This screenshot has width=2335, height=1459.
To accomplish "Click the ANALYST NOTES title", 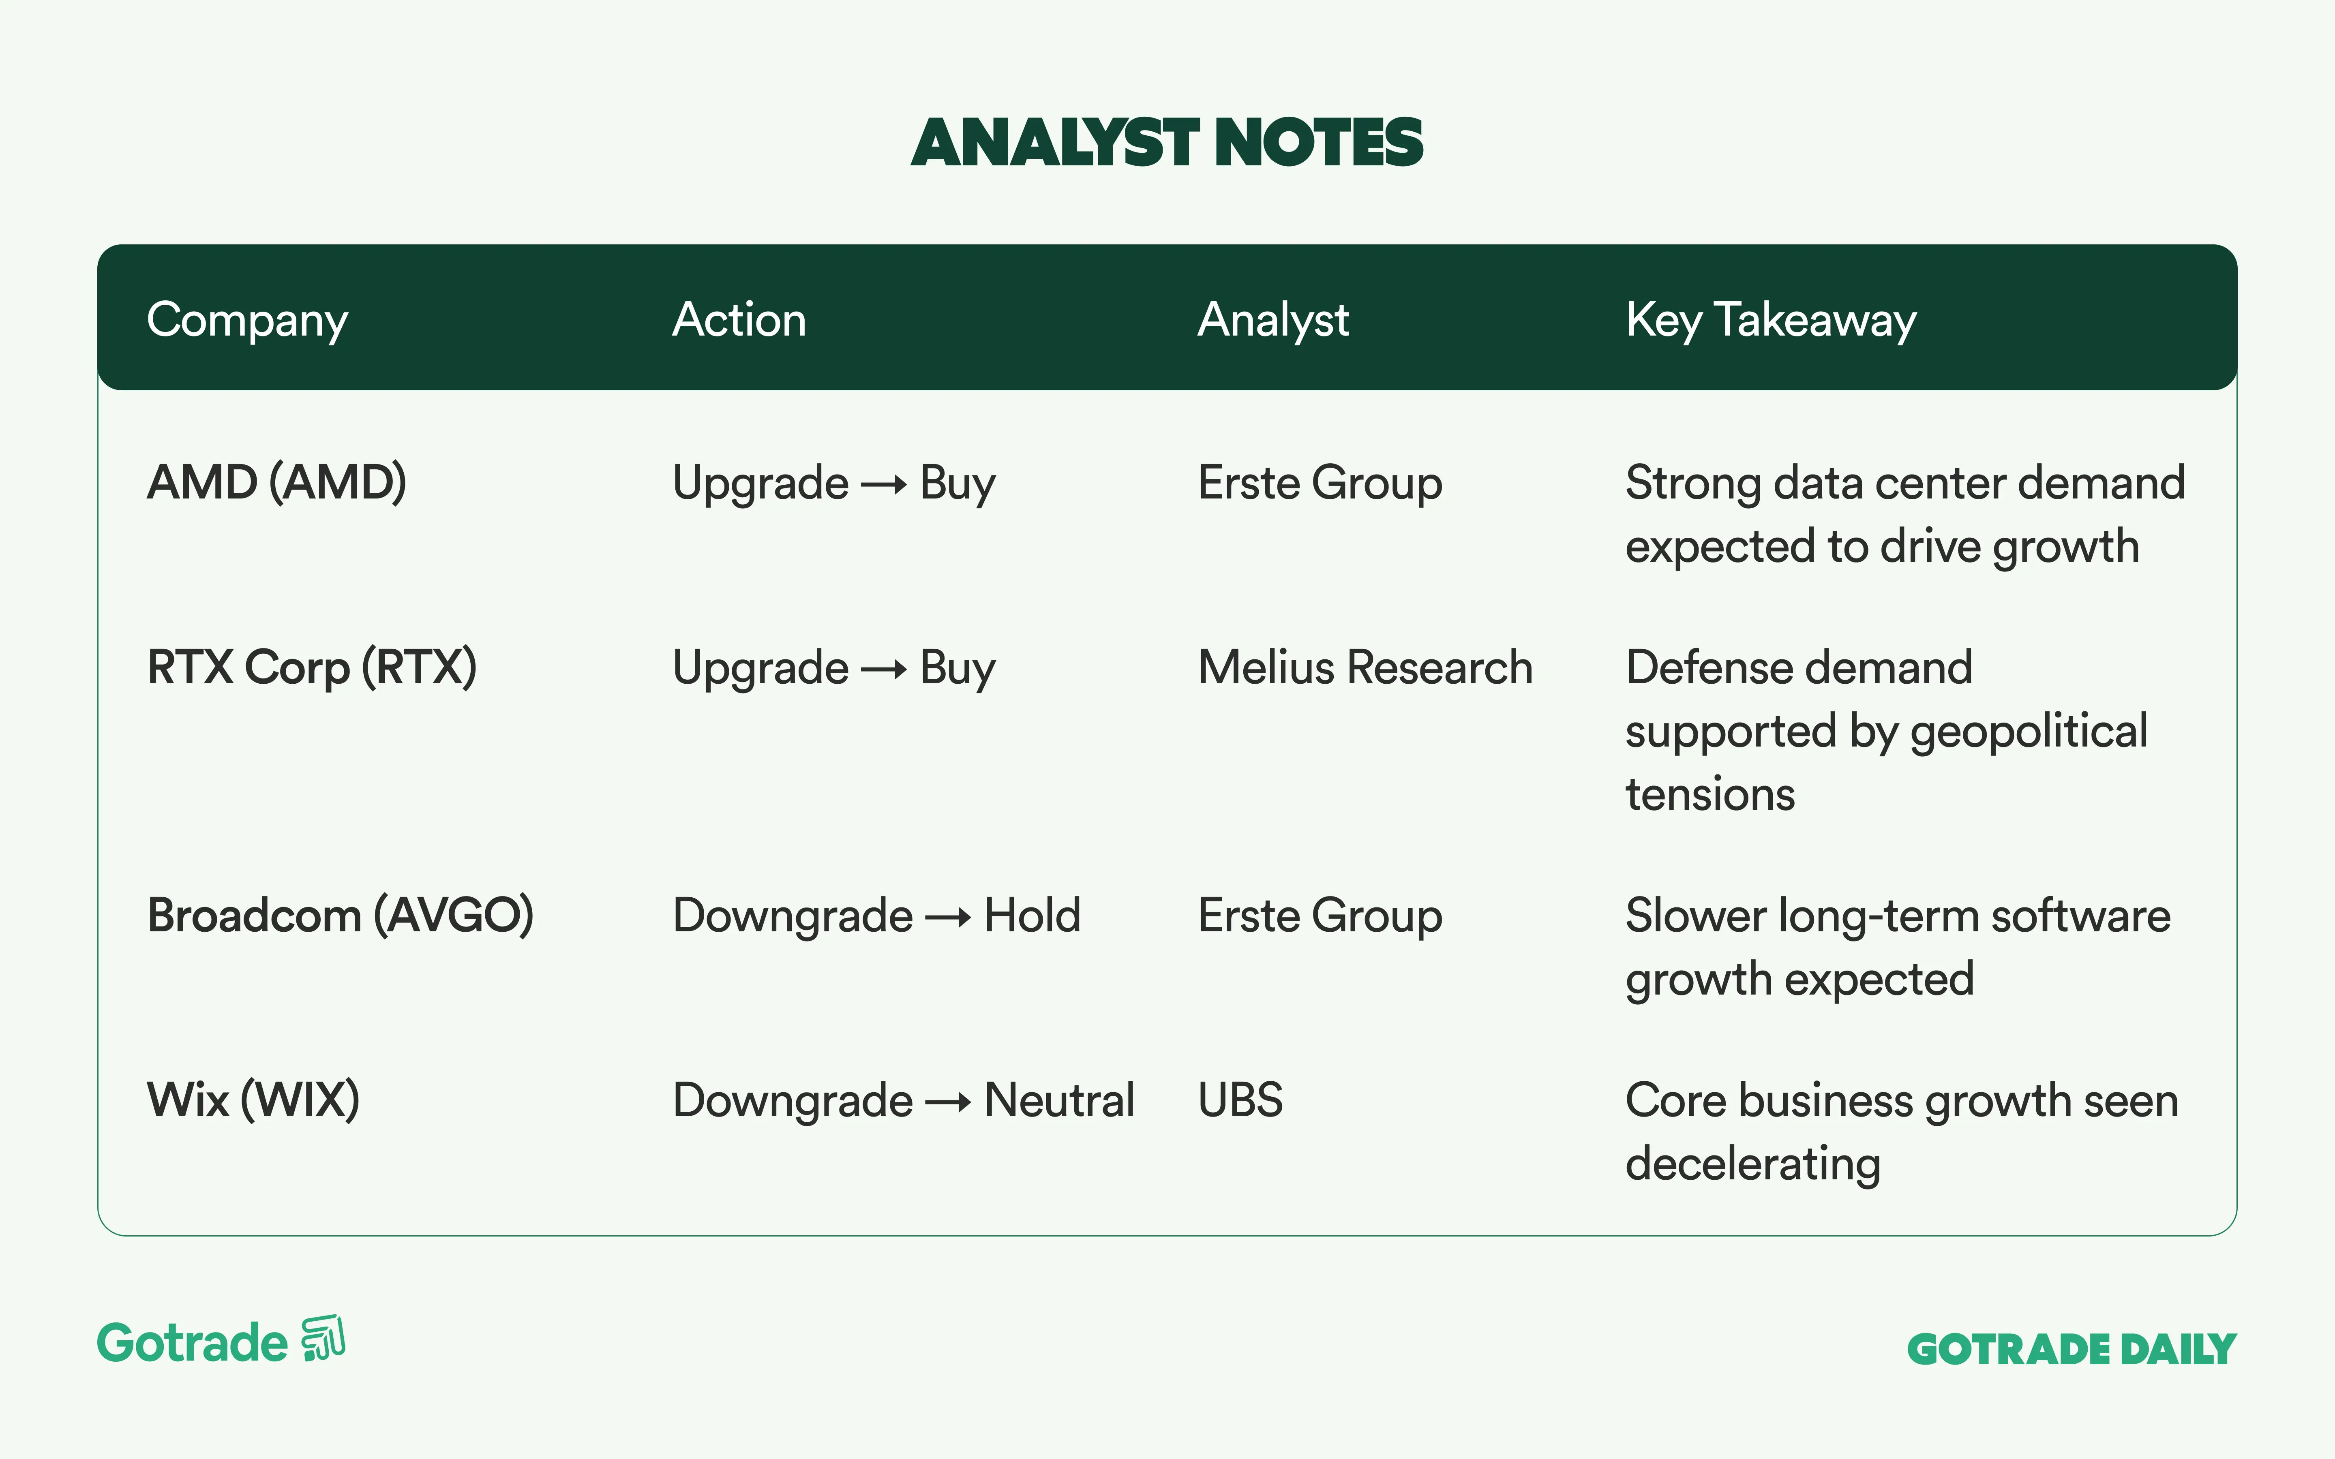I will click(1167, 143).
